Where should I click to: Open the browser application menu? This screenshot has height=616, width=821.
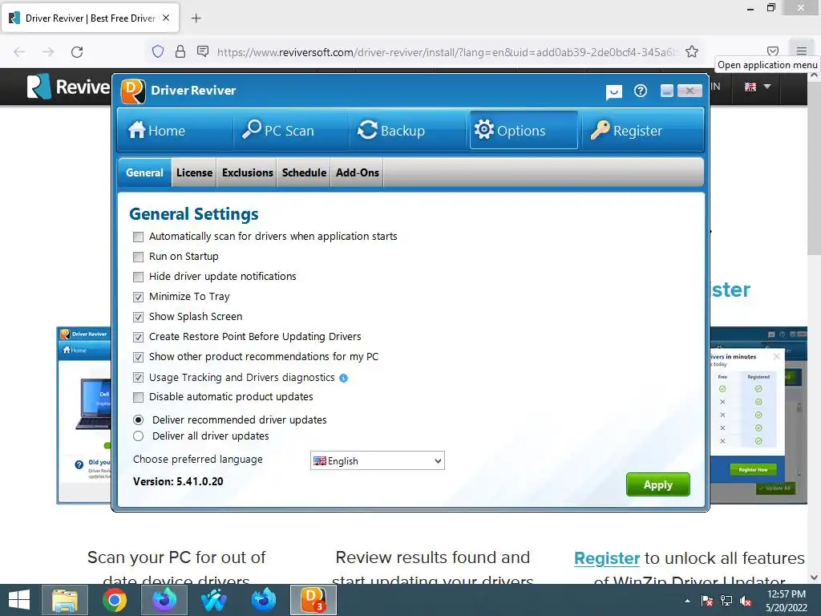(802, 51)
